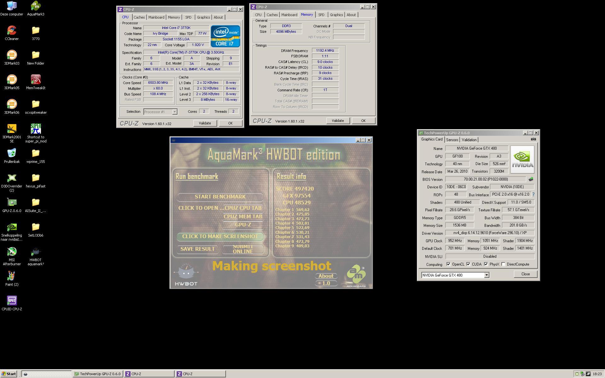This screenshot has width=605, height=378.
Task: Launch MSI Afterburner desktop icon
Action: coord(12,256)
